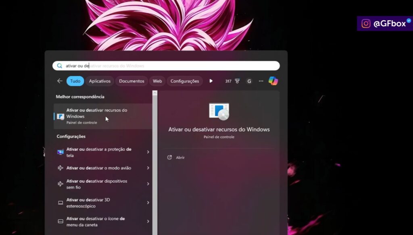Select the Tudo filter tab
This screenshot has width=413, height=235.
click(x=75, y=81)
